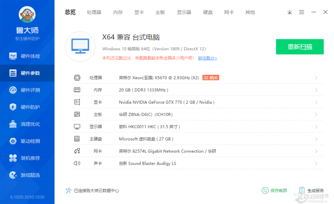Switch to the 总览 tab
This screenshot has width=334, height=204.
[x=70, y=12]
